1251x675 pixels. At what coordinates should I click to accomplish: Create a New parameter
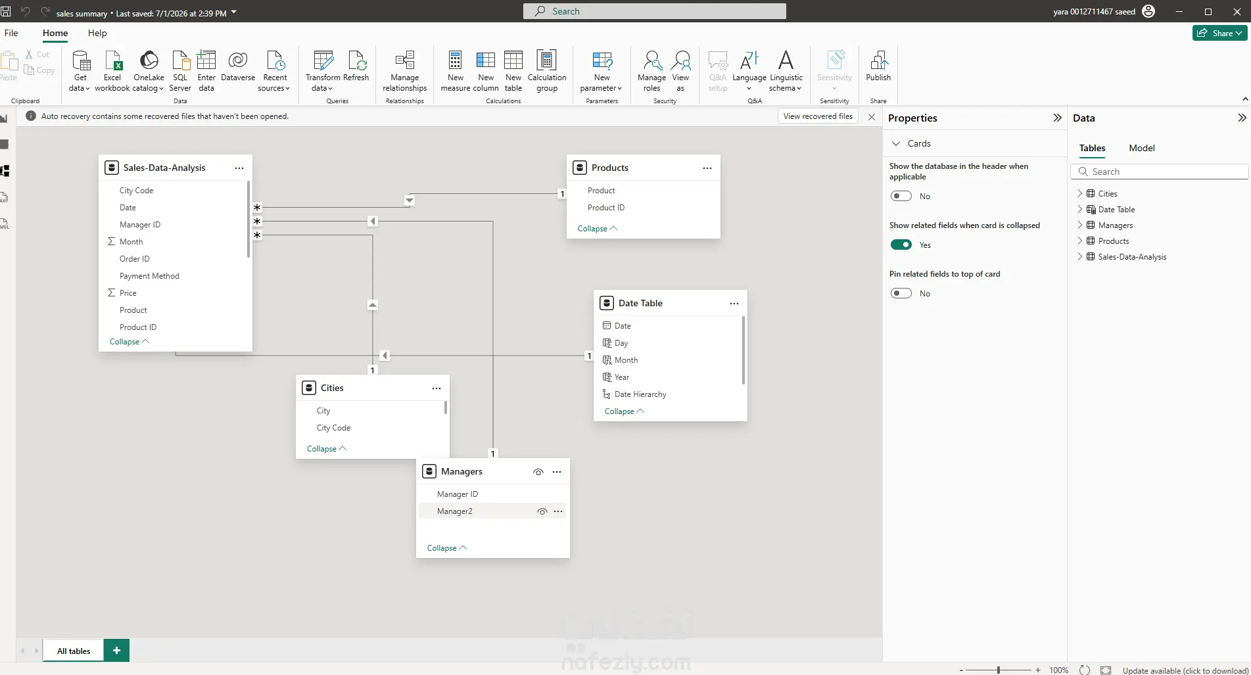coord(602,71)
